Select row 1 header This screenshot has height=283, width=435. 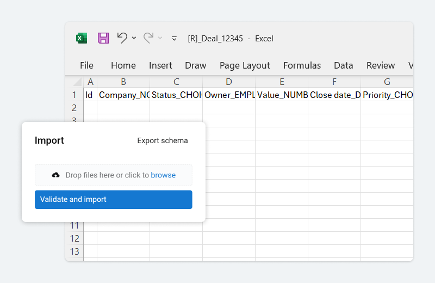click(74, 95)
